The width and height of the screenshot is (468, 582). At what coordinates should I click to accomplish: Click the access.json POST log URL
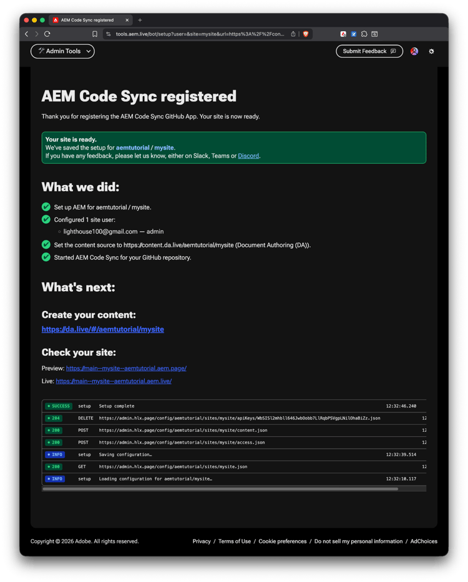pyautogui.click(x=182, y=442)
